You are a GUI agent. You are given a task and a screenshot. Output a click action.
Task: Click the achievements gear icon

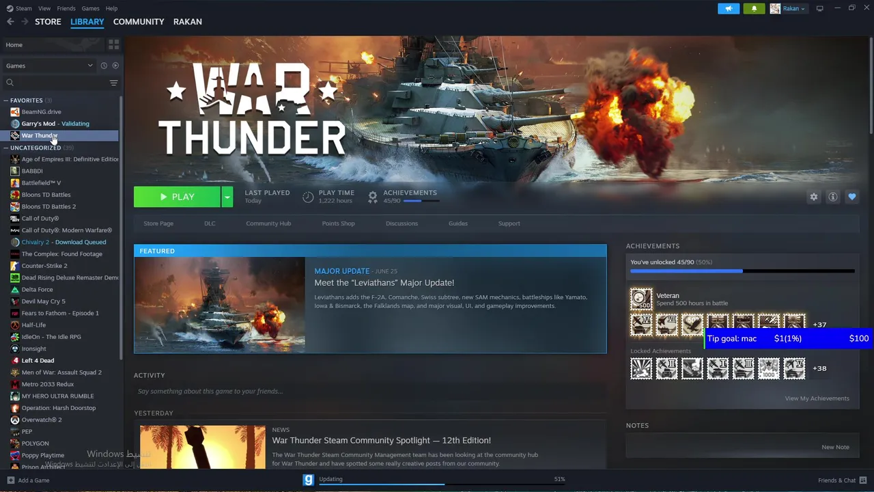pos(373,197)
